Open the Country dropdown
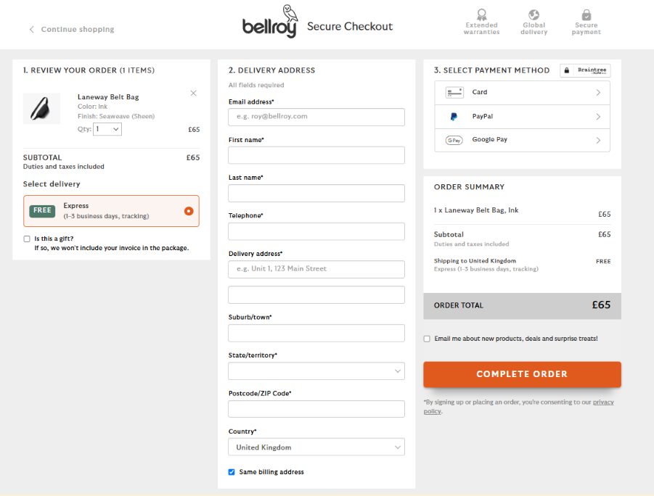The width and height of the screenshot is (654, 496). coord(316,447)
